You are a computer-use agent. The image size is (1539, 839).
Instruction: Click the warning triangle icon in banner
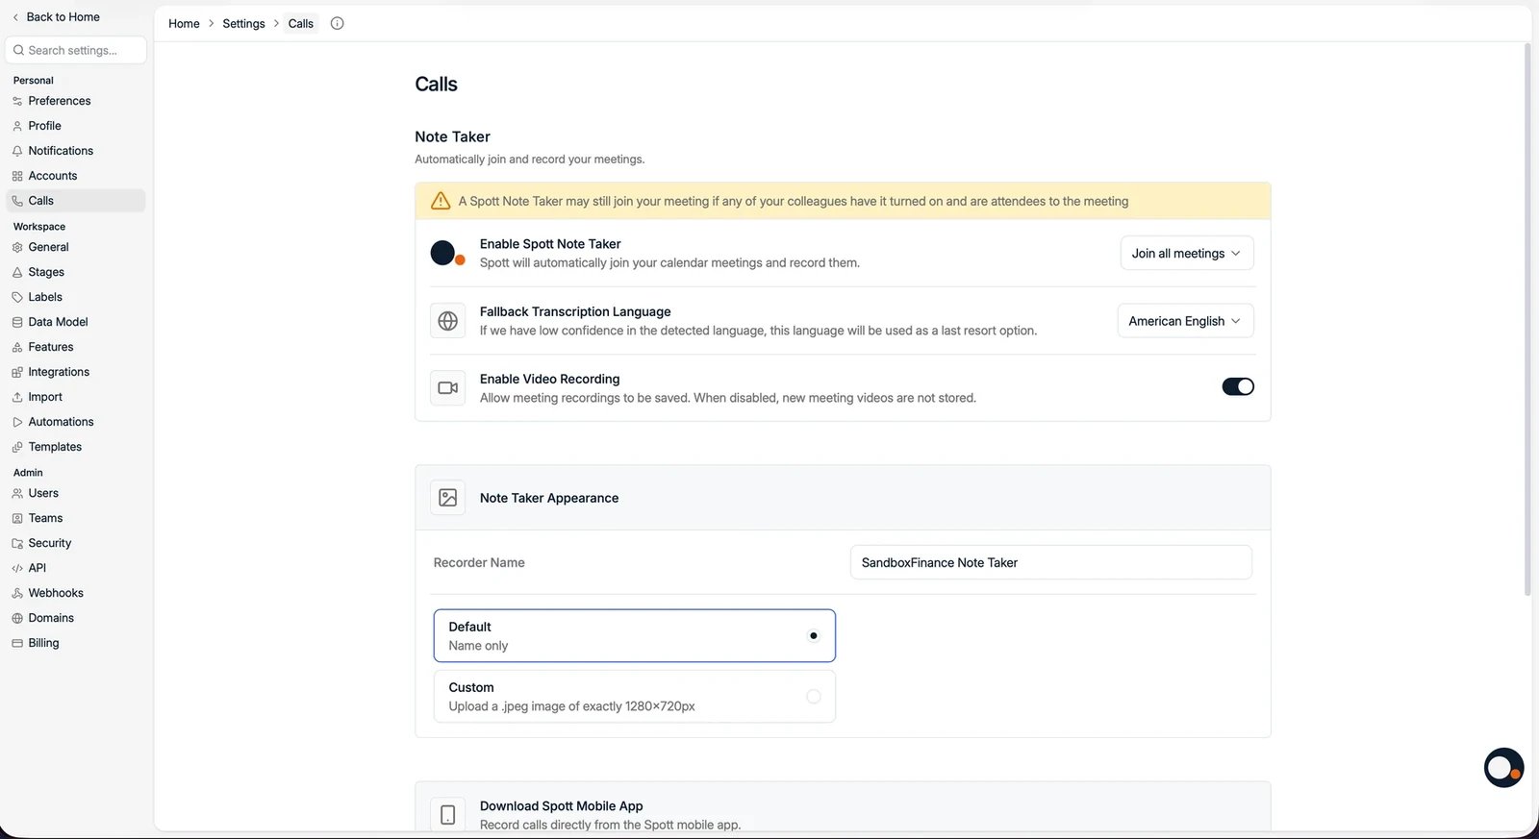441,201
